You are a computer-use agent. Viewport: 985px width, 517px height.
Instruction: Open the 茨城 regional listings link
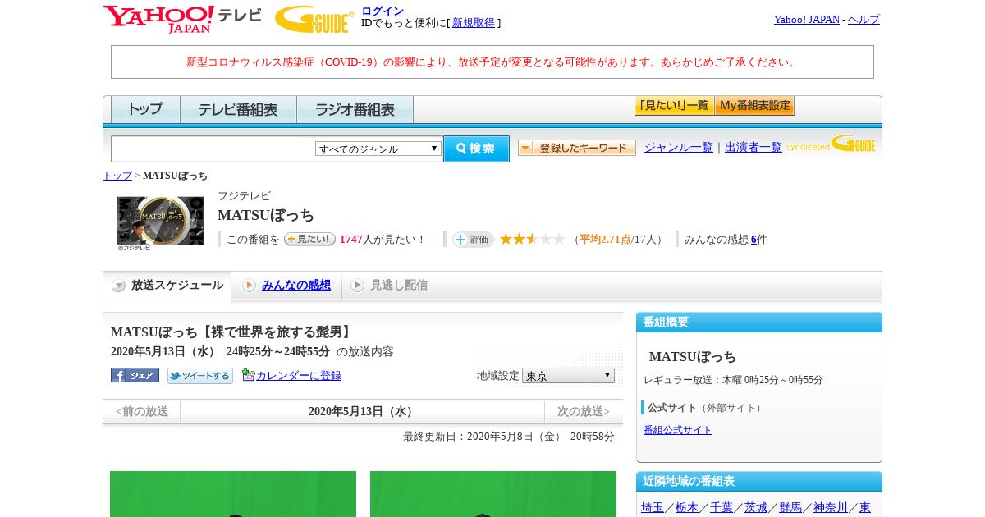(x=756, y=507)
